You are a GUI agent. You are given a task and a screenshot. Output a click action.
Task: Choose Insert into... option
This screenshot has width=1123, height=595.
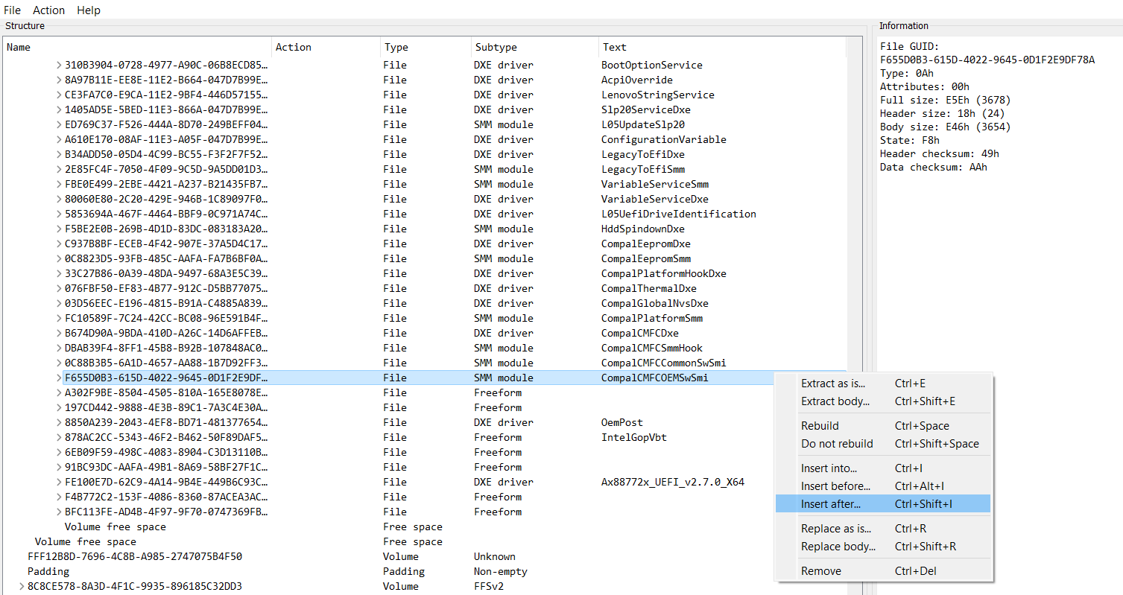tap(883, 468)
